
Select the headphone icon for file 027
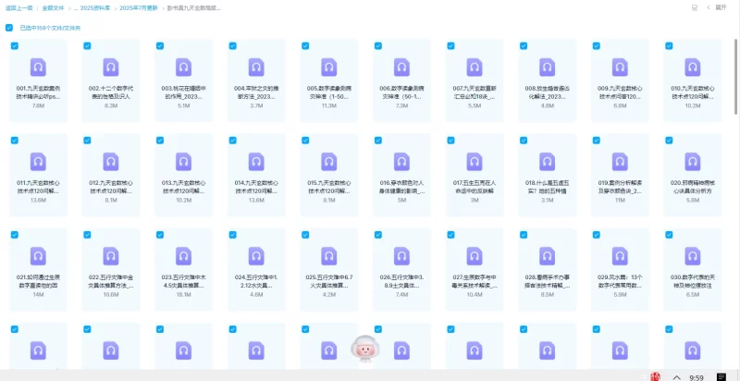[x=475, y=255]
